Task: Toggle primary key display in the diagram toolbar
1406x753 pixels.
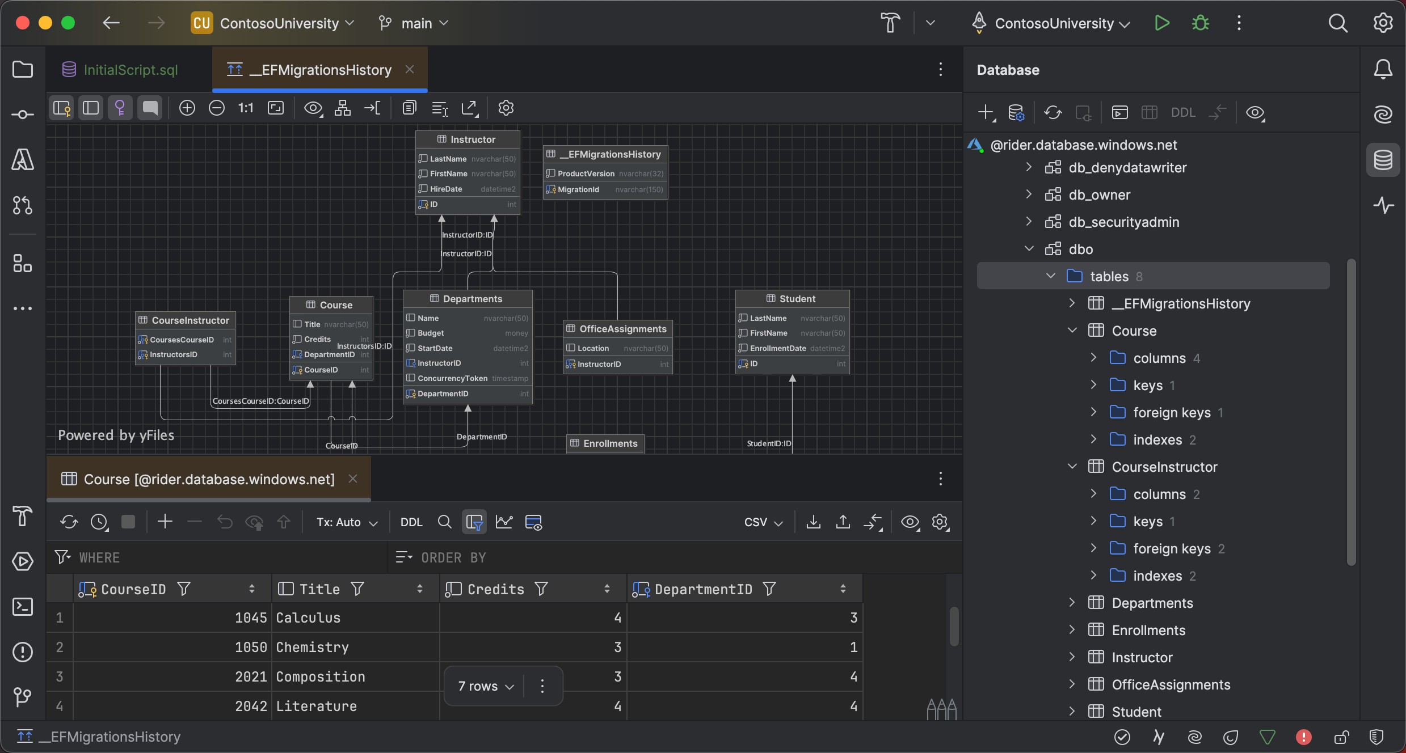Action: pos(120,108)
